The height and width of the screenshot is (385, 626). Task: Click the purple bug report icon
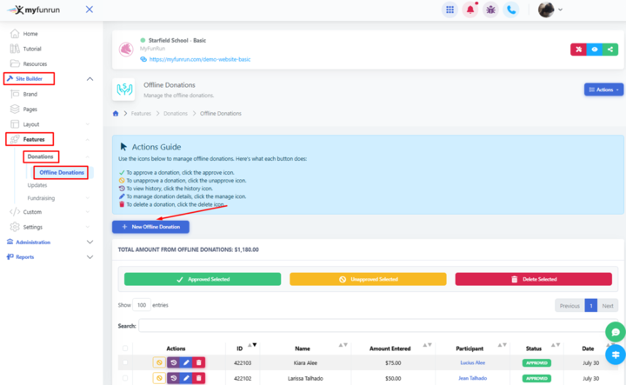491,10
